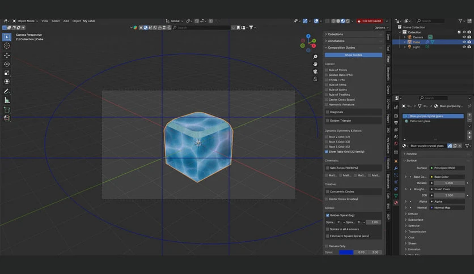The image size is (474, 274).
Task: Enable the Camera Only checkbox
Action: point(327,246)
